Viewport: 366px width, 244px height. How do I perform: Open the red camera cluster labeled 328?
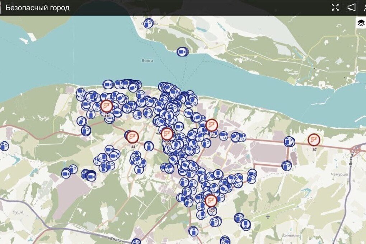pos(167,134)
